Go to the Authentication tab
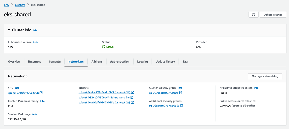290x129 pixels. [120, 62]
